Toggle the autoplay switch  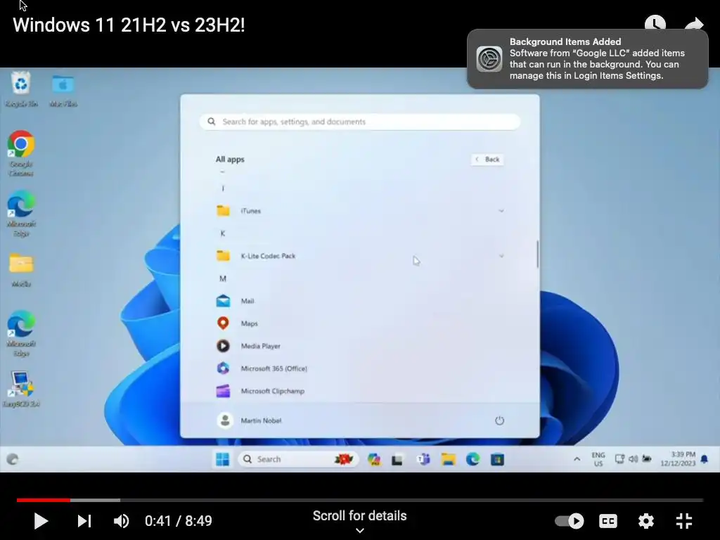[x=569, y=521]
